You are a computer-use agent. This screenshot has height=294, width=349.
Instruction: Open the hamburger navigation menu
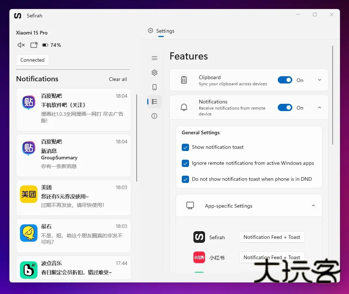[x=155, y=58]
